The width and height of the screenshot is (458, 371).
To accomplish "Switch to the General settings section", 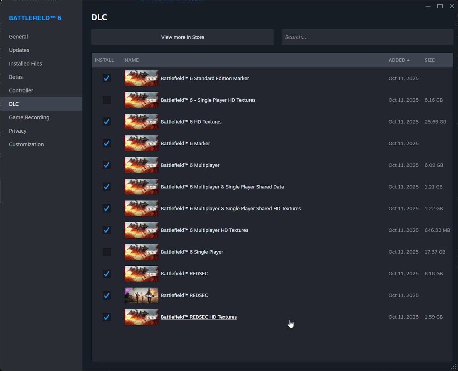I will click(18, 37).
